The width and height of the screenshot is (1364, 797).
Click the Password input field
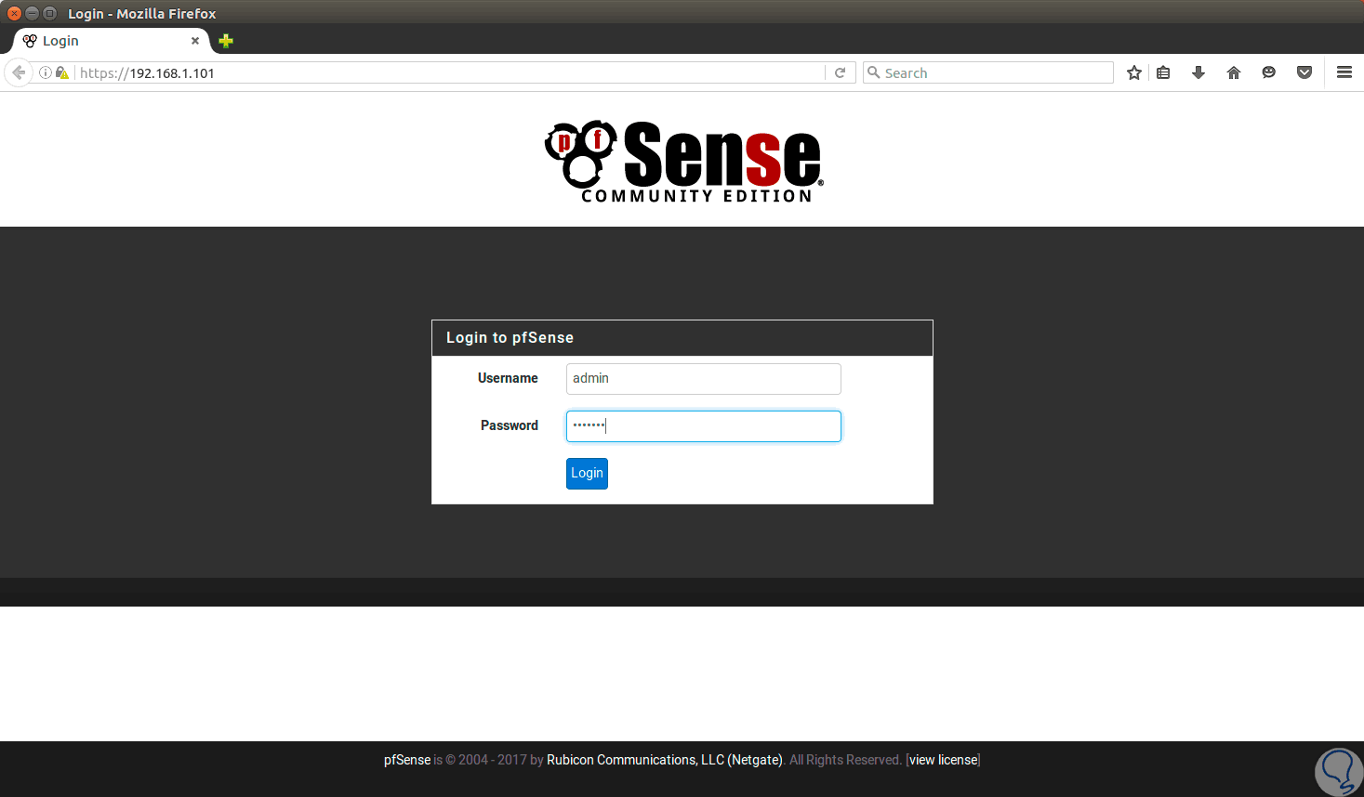(x=703, y=426)
